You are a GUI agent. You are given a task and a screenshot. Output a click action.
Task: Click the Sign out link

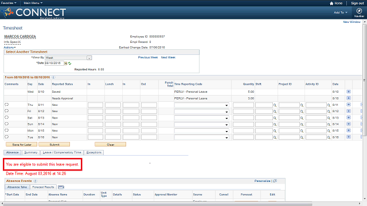pos(357,3)
